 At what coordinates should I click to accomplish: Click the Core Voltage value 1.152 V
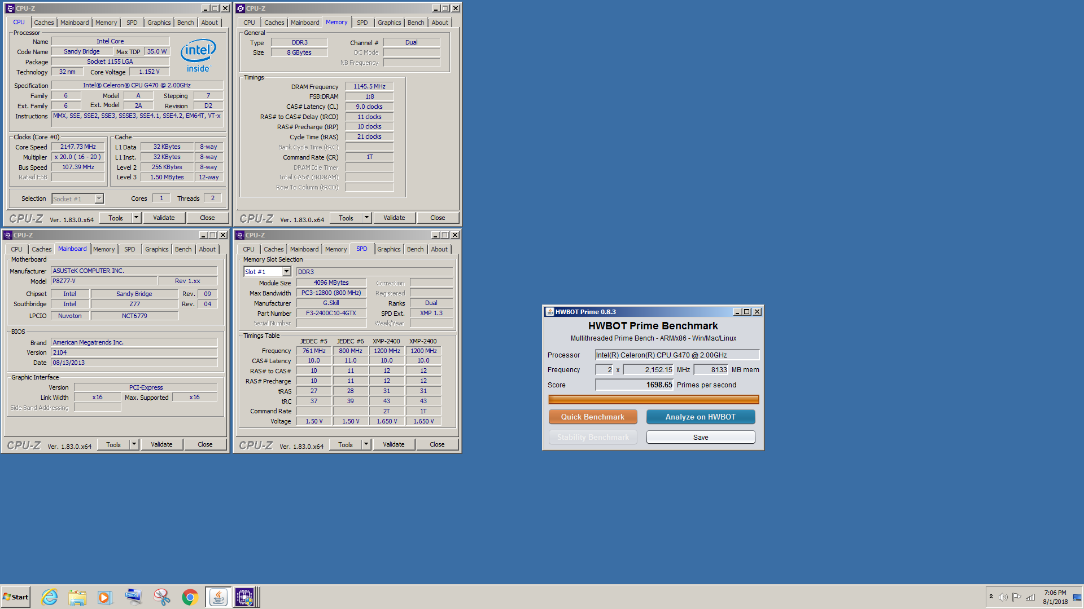[x=149, y=72]
